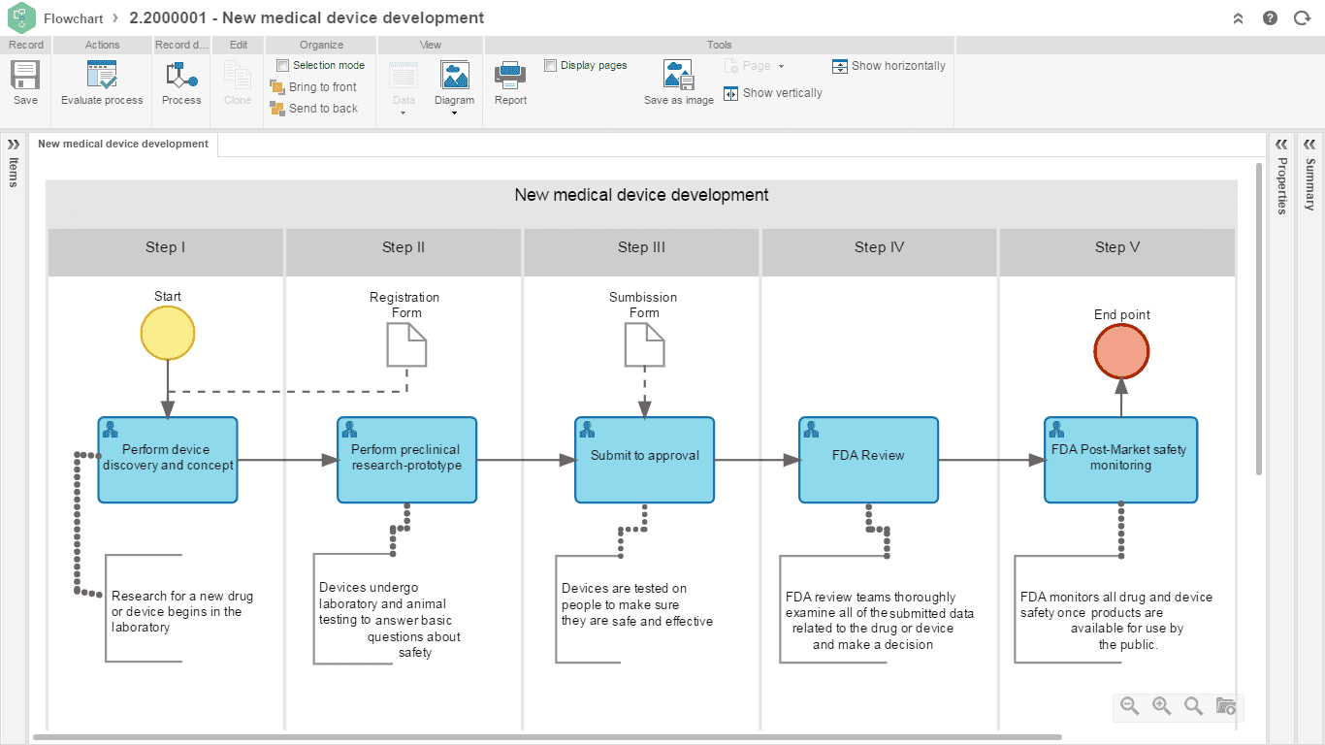Click Show vertically
The image size is (1325, 745).
click(x=772, y=93)
